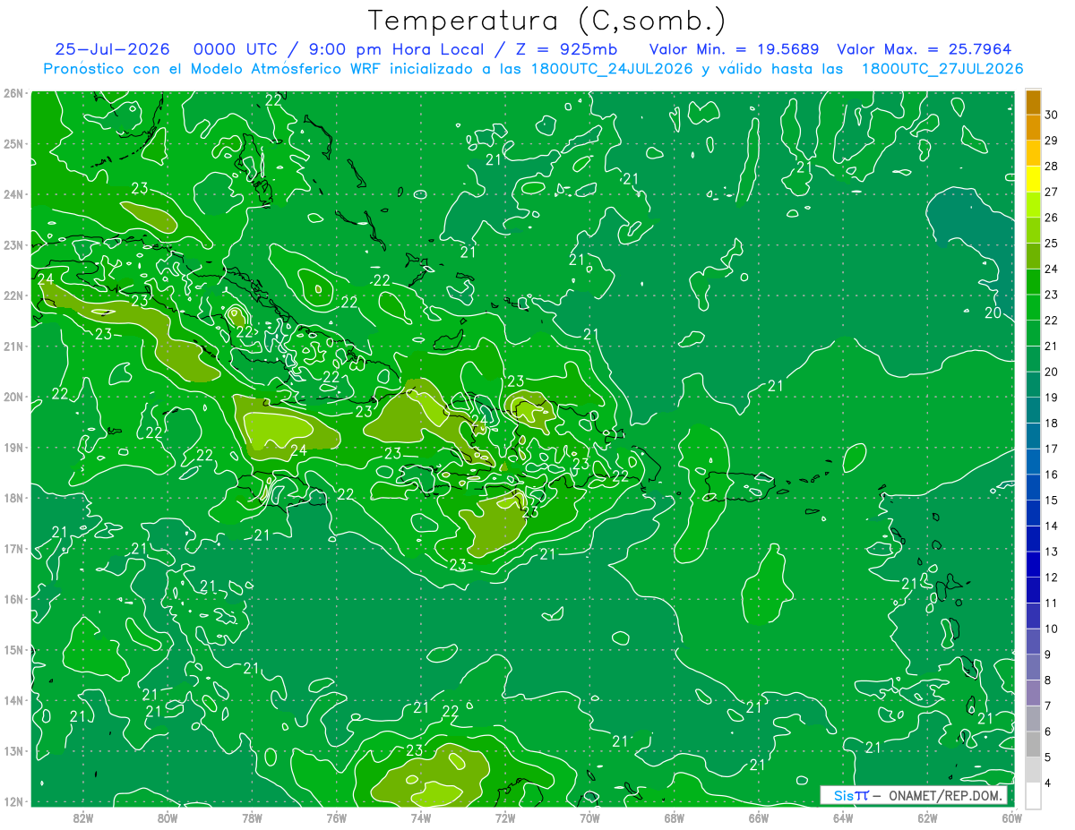
Task: Click the legend value 30
Action: [x=1051, y=115]
